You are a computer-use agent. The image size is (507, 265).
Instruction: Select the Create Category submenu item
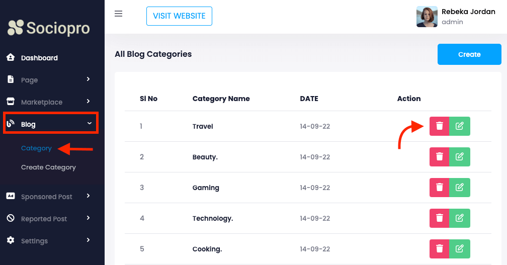tap(48, 167)
